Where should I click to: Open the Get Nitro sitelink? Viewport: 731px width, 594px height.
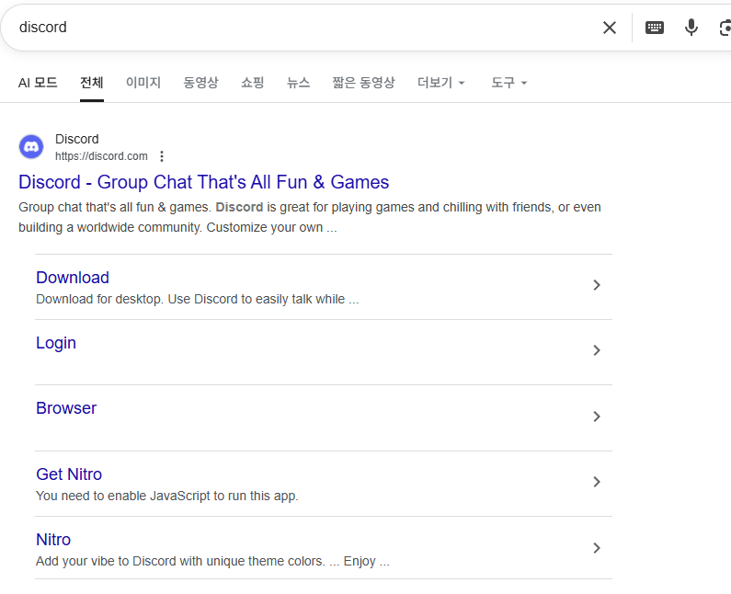tap(69, 474)
